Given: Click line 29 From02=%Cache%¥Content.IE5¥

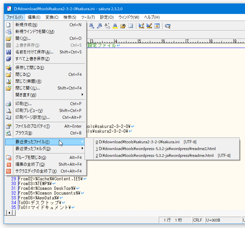Looking at the screenshot, I should (x=51, y=179).
